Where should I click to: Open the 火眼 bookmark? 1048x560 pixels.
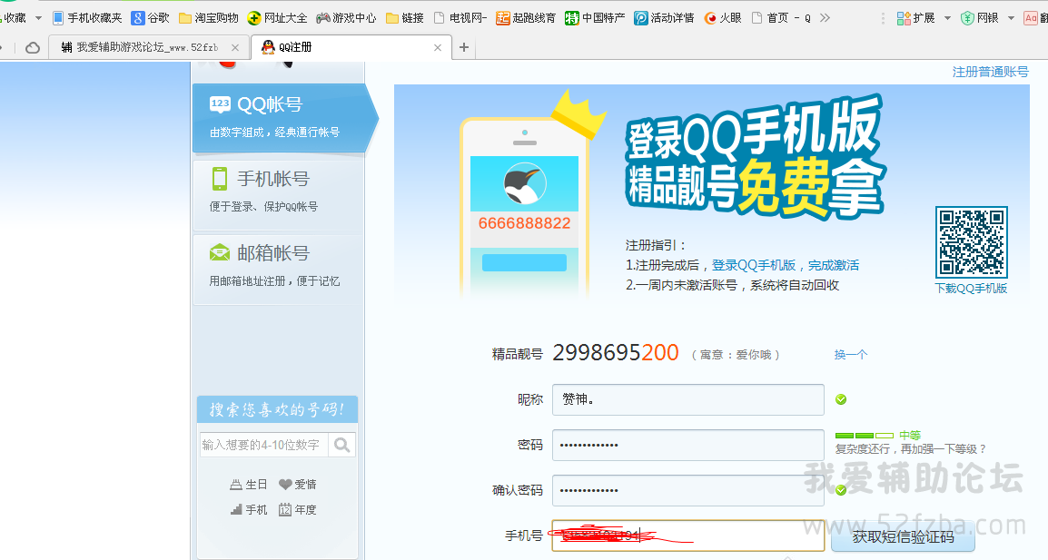(x=723, y=18)
